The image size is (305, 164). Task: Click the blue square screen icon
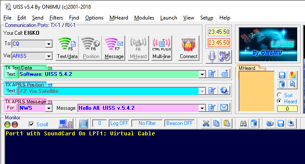(x=83, y=124)
